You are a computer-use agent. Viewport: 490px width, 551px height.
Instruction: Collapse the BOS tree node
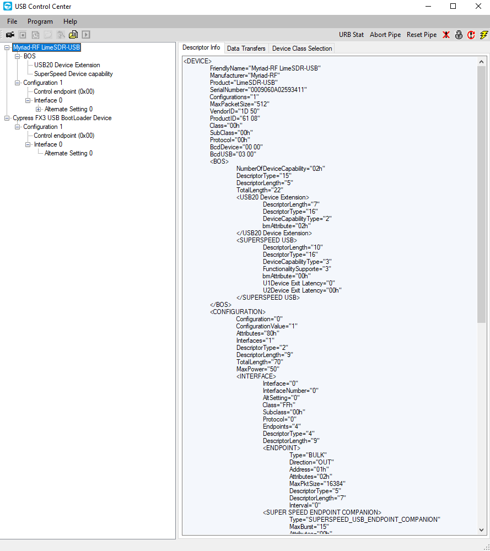[x=17, y=56]
